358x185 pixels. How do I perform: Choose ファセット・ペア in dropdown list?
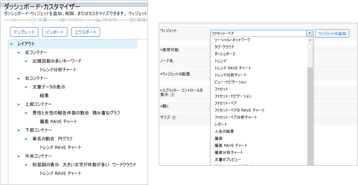(x=225, y=103)
